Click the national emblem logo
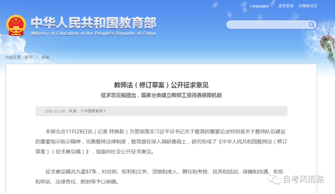The height and width of the screenshot is (194, 335). tap(16, 25)
